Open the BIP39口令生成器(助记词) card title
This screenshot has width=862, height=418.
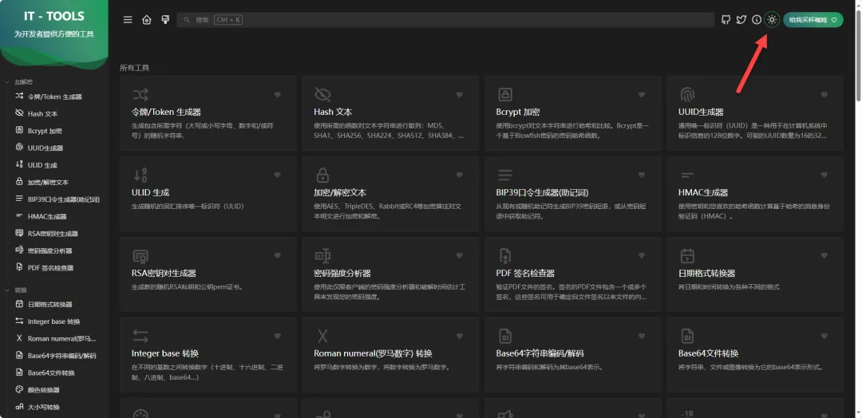tap(542, 193)
